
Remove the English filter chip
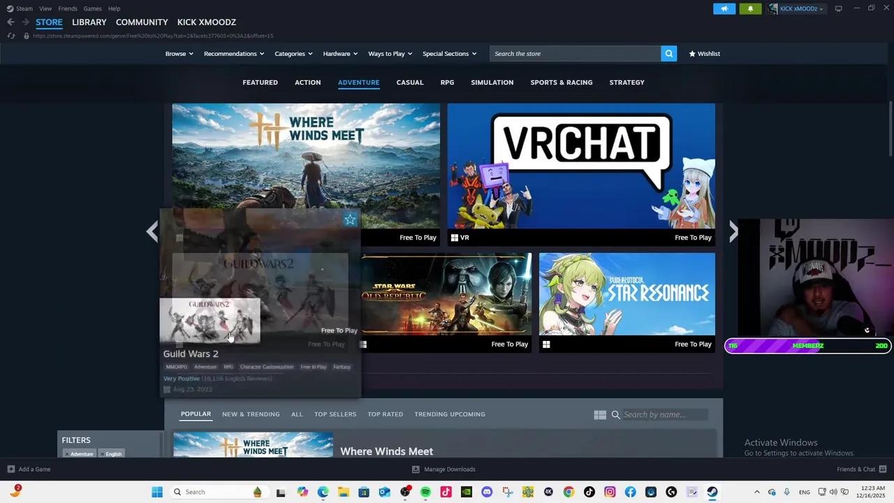(x=102, y=454)
